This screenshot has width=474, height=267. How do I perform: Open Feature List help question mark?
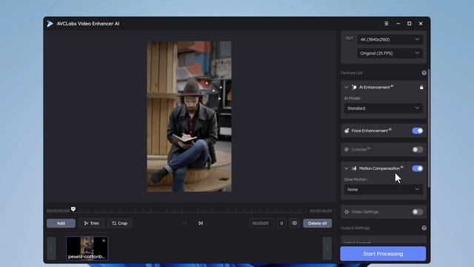pyautogui.click(x=424, y=73)
